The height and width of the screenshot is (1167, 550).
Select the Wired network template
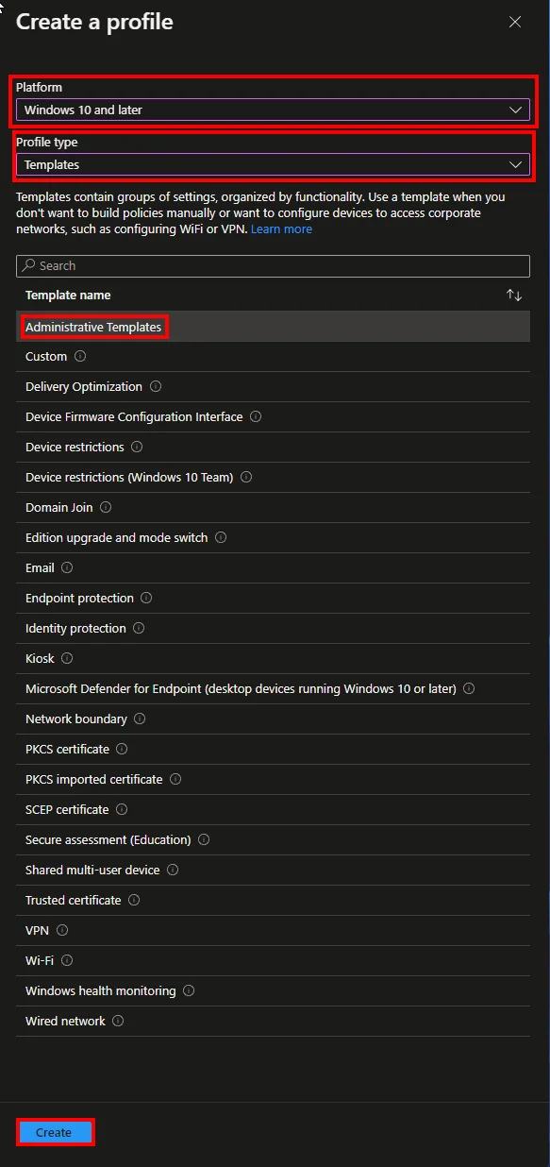(x=273, y=1022)
